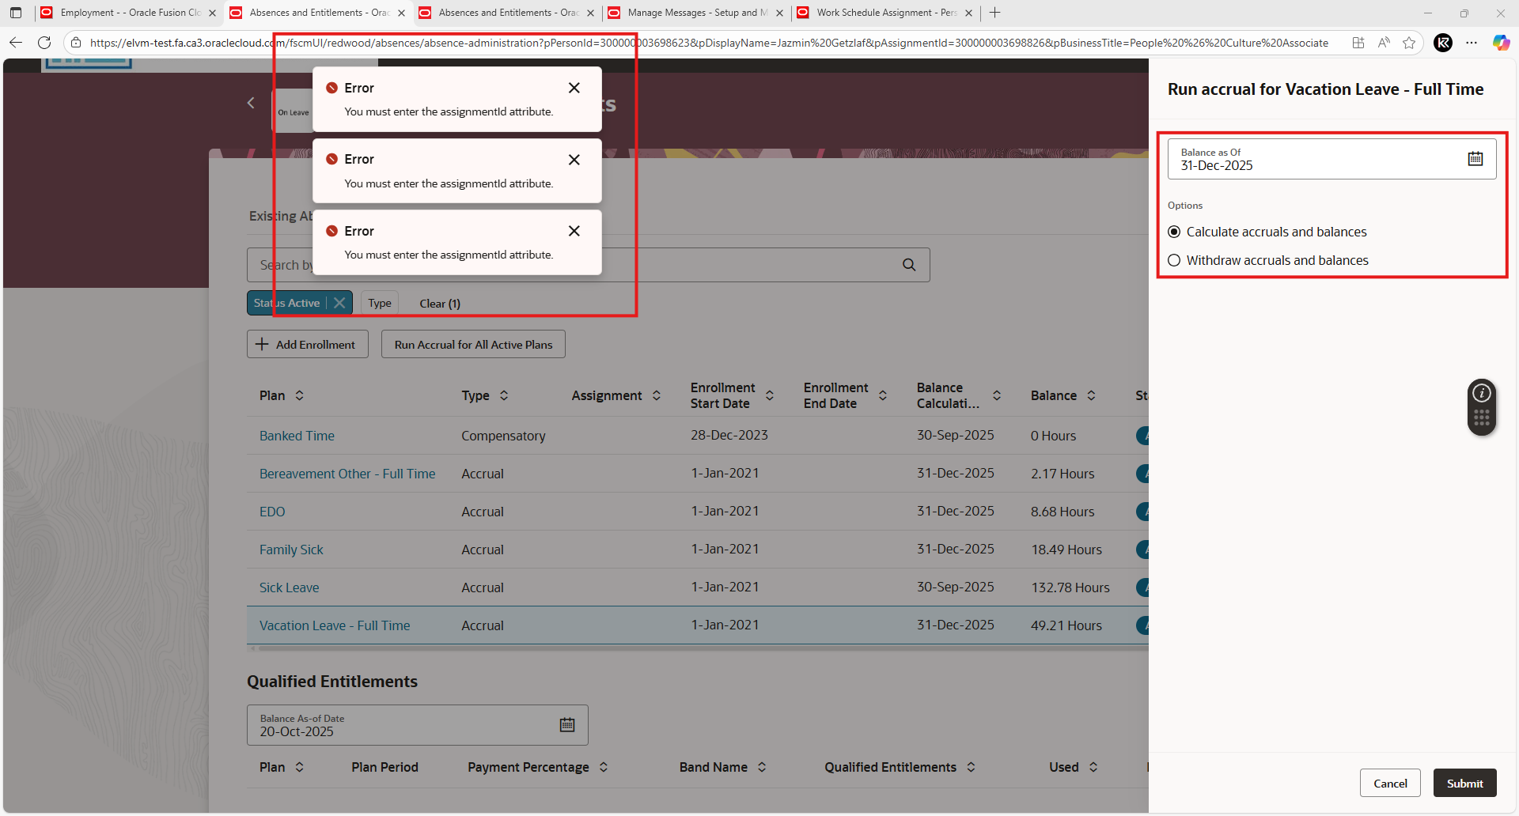
Task: Sort table by Balance column
Action: click(x=1091, y=395)
